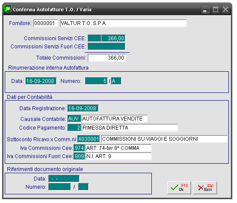
Task: Click the autofattura Numero field showing 5
Action: [x=96, y=81]
